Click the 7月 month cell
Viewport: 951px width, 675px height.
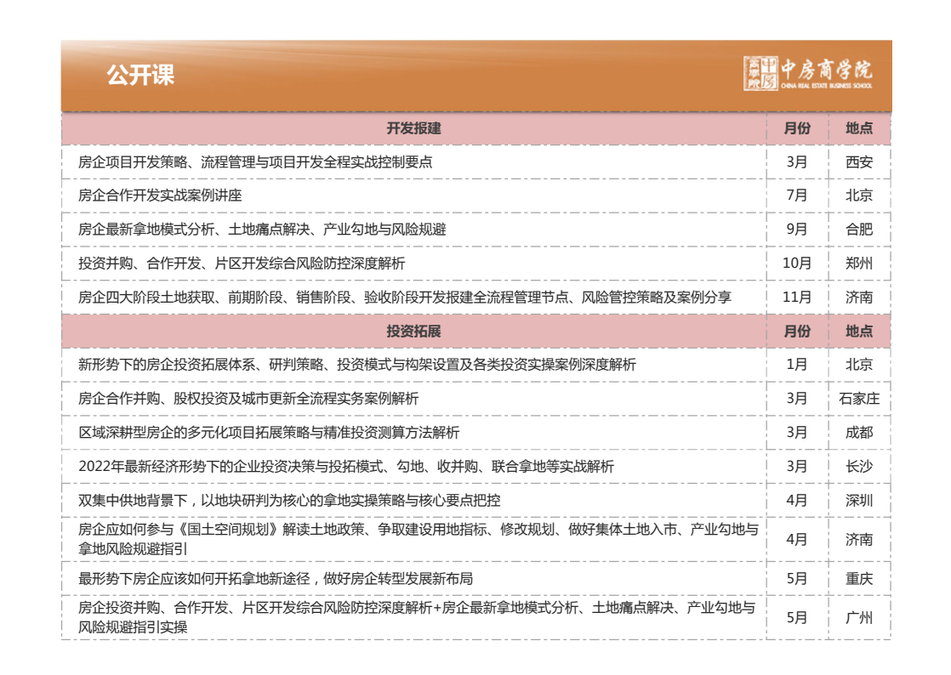797,196
